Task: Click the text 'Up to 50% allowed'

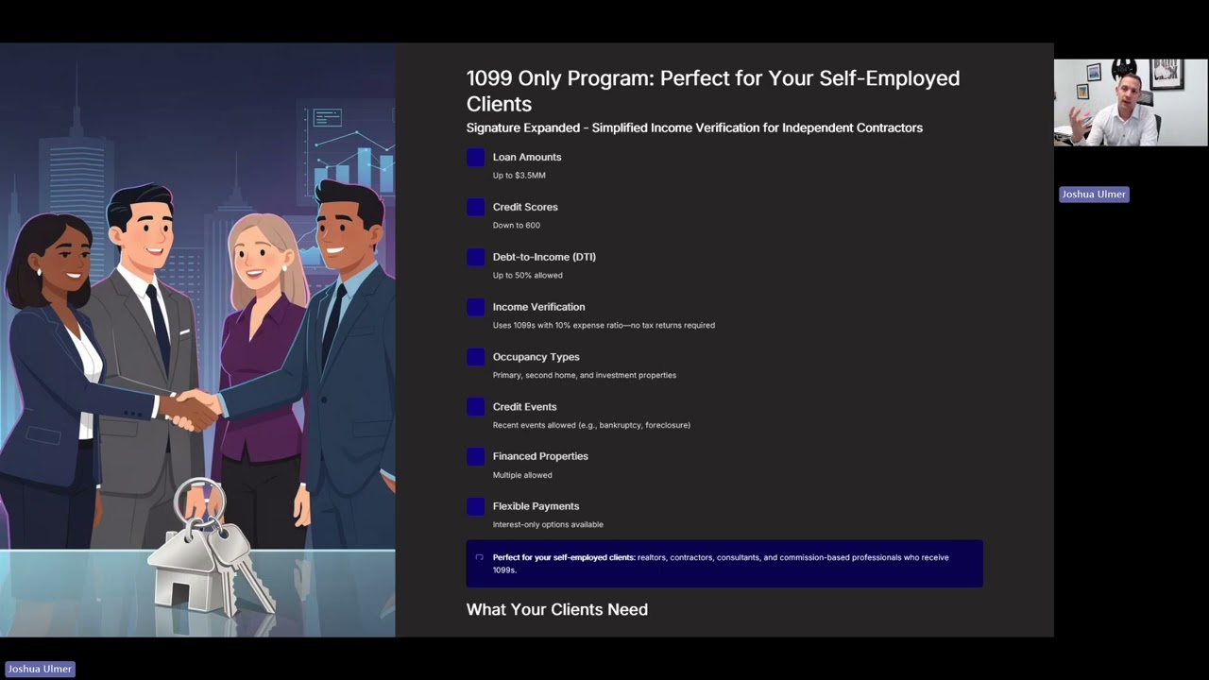Action: 527,276
